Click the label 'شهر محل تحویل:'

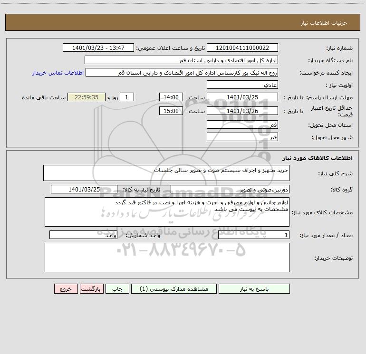332,138
